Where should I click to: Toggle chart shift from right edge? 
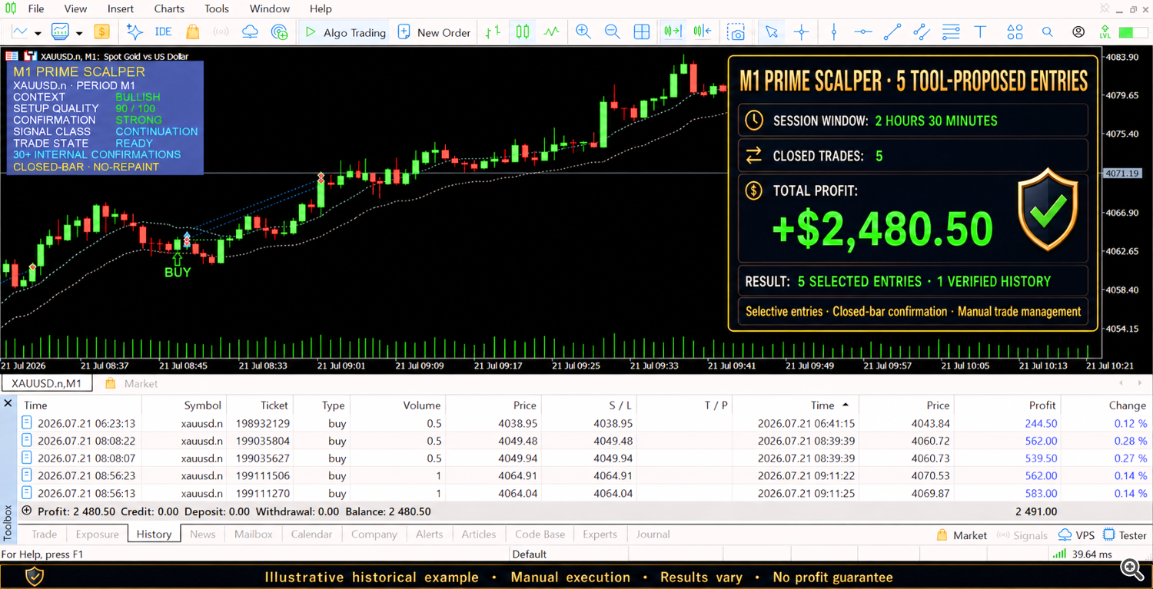pyautogui.click(x=702, y=31)
